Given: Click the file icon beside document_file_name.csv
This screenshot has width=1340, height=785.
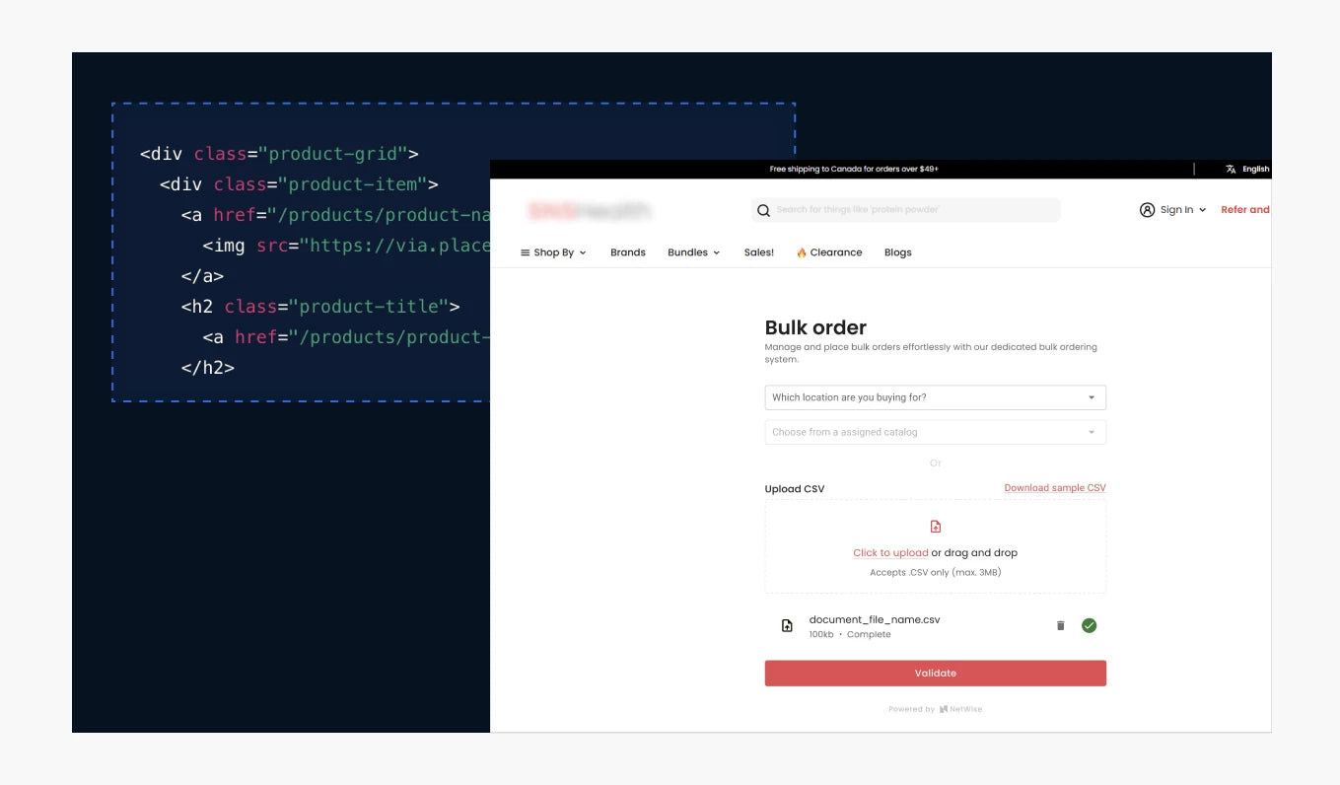Looking at the screenshot, I should 787,626.
